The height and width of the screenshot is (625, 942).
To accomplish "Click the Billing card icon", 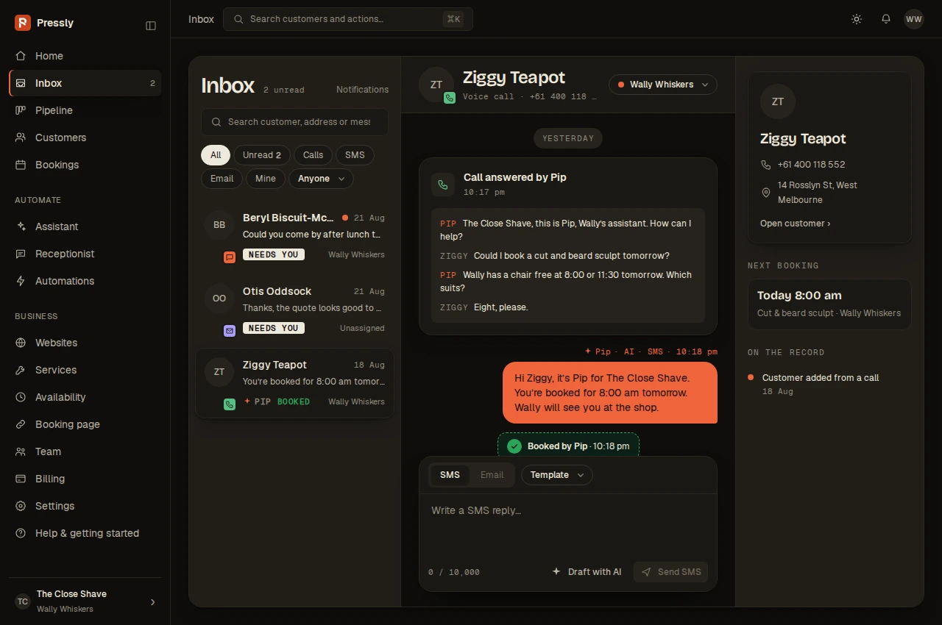I will (21, 479).
